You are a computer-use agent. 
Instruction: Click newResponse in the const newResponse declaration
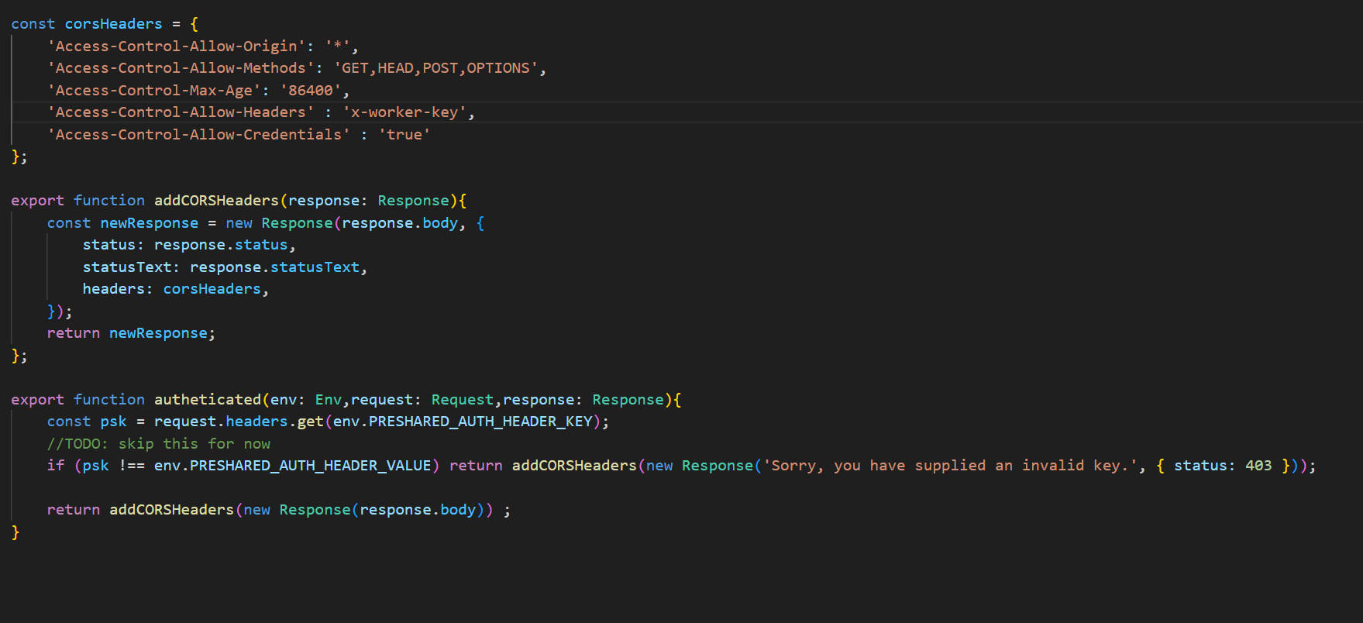[x=150, y=223]
